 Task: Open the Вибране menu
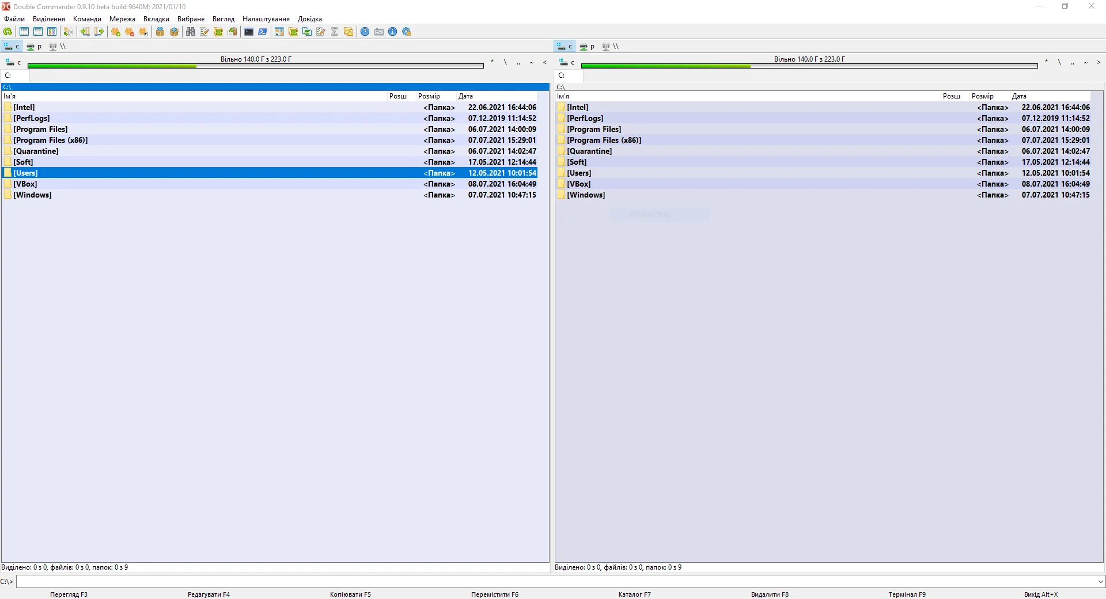(191, 19)
